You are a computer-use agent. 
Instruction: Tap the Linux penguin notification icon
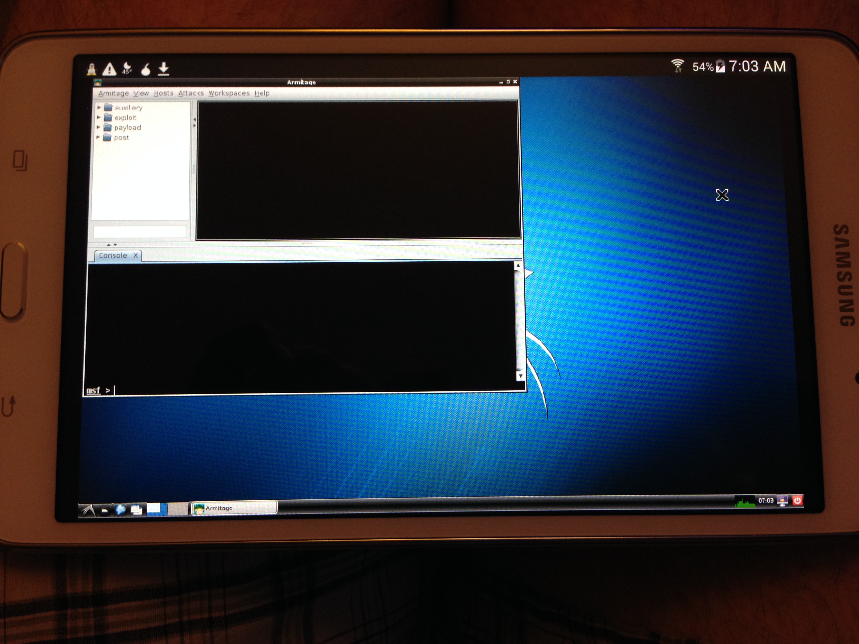92,69
